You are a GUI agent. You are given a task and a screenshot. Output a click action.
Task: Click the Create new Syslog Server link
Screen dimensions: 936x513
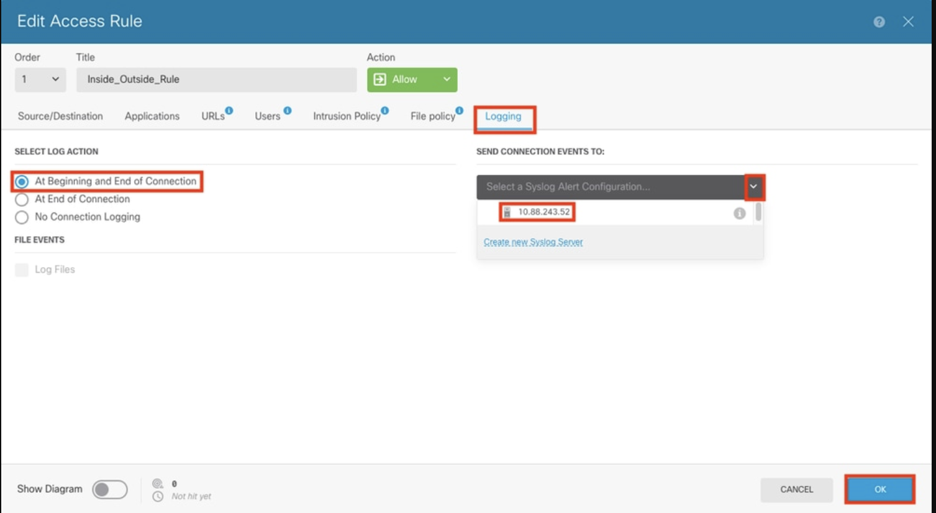(x=533, y=242)
